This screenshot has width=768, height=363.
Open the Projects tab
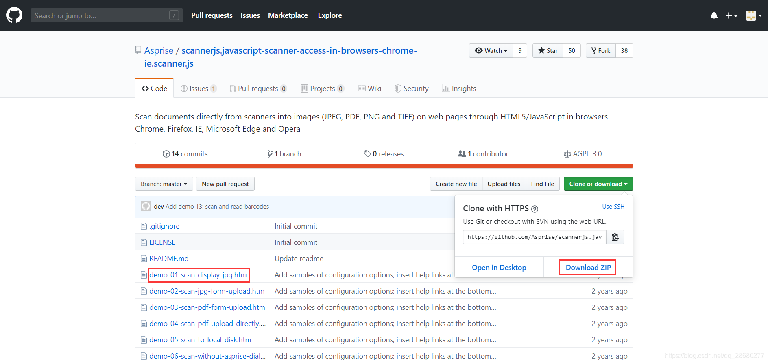(x=323, y=89)
